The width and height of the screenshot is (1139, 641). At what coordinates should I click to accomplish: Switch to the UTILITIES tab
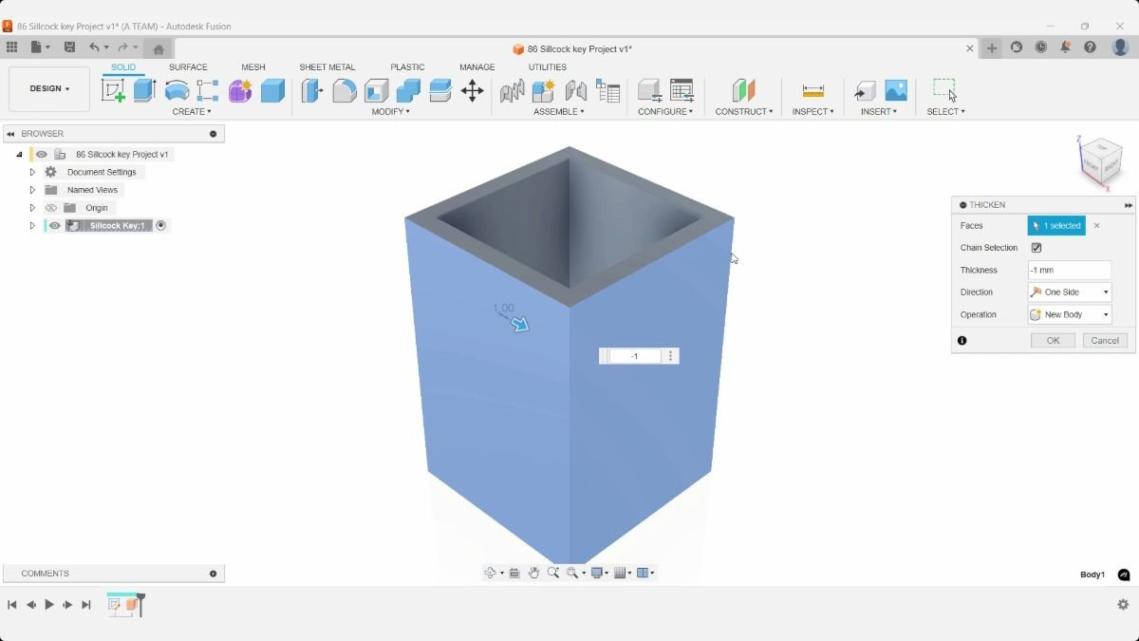(548, 67)
